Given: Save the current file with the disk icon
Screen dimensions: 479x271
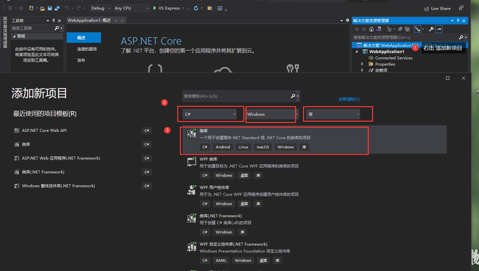Looking at the screenshot, I should tap(50, 8).
